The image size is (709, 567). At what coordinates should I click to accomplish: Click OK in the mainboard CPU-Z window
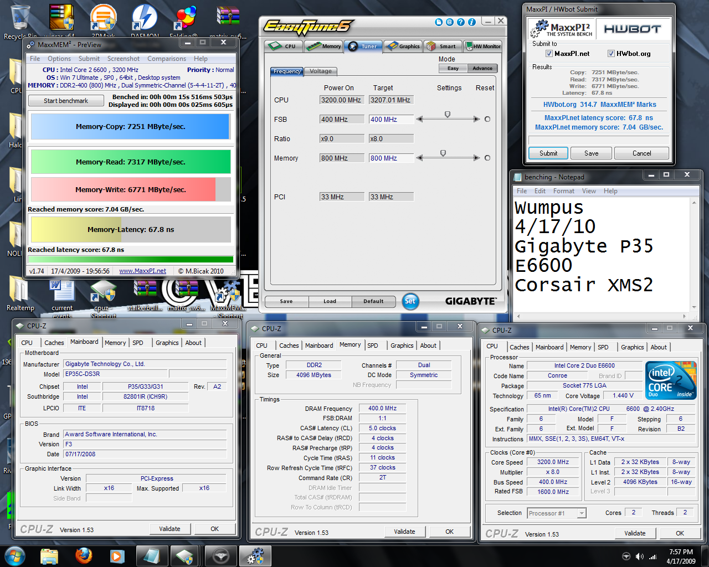[214, 529]
